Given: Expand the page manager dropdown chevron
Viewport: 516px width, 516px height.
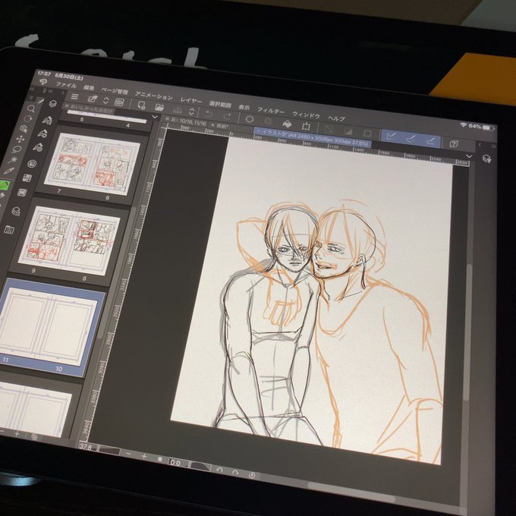Looking at the screenshot, I should [155, 117].
